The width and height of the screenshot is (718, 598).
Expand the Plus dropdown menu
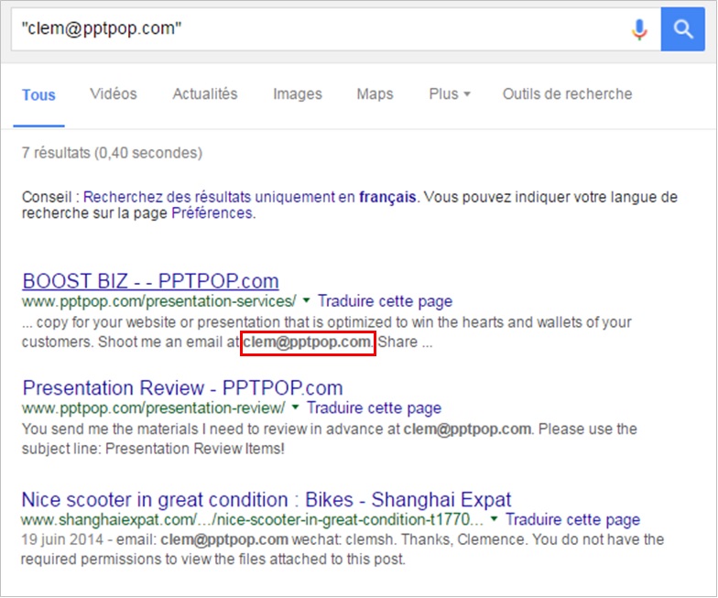click(450, 93)
